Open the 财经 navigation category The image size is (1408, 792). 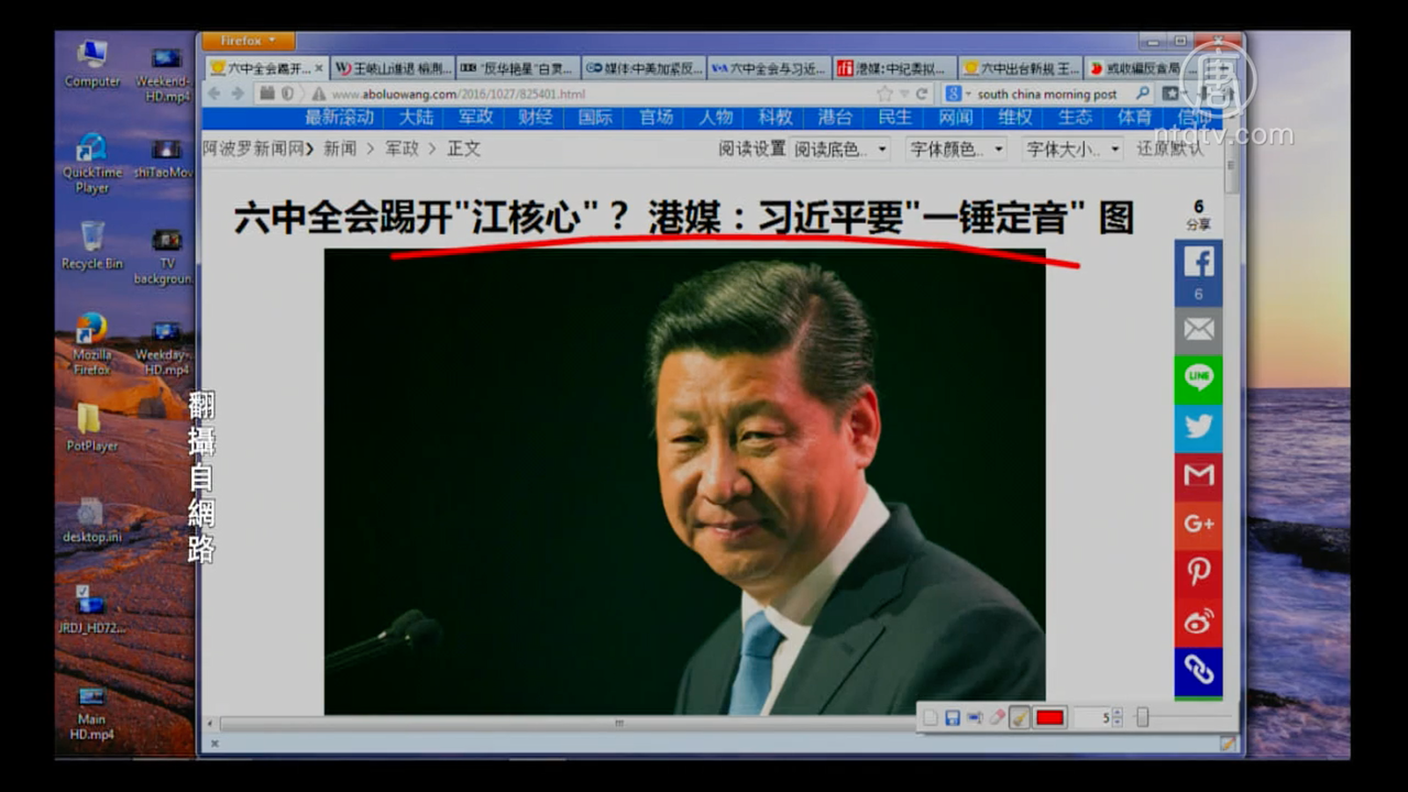click(x=535, y=118)
